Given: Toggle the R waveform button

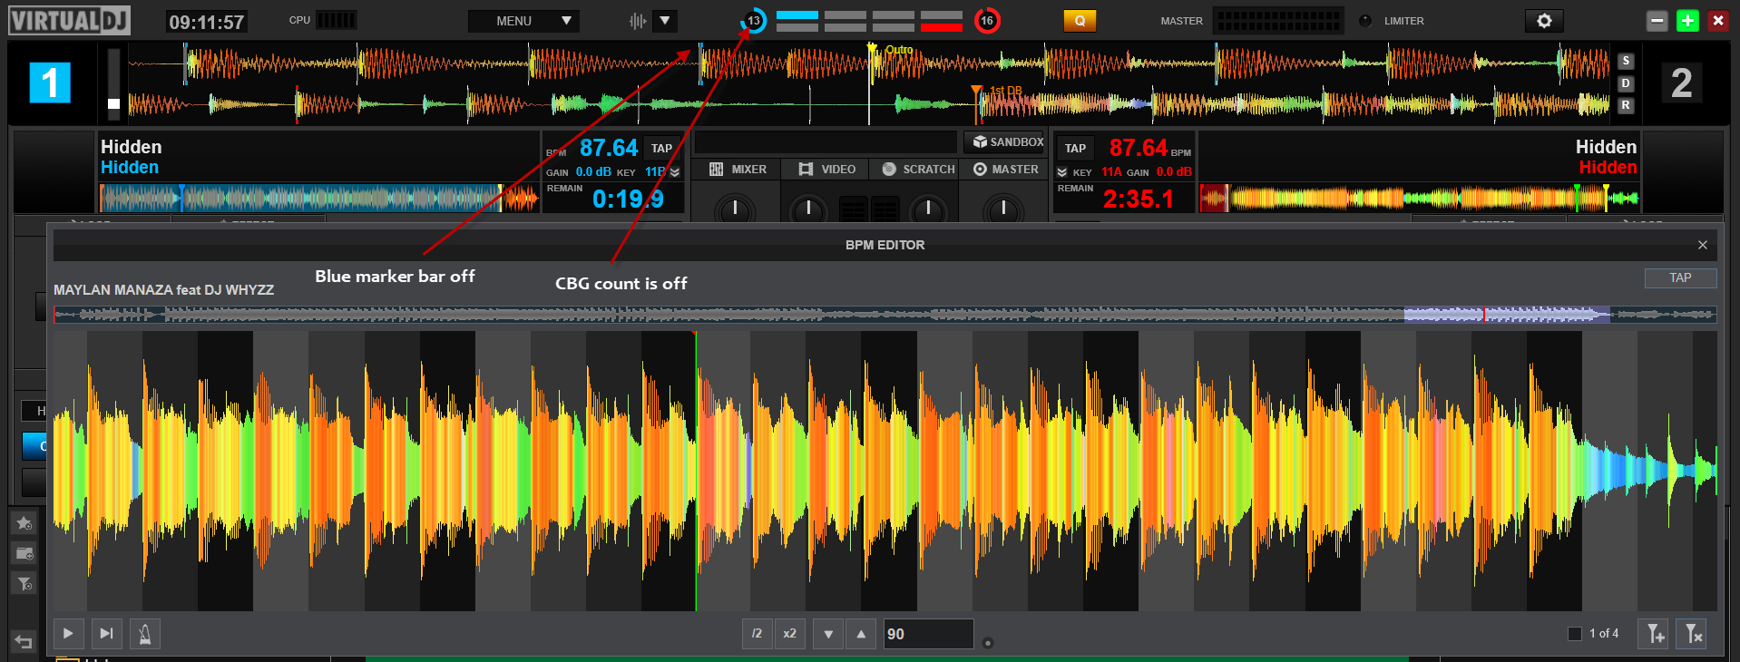Looking at the screenshot, I should point(1626,105).
